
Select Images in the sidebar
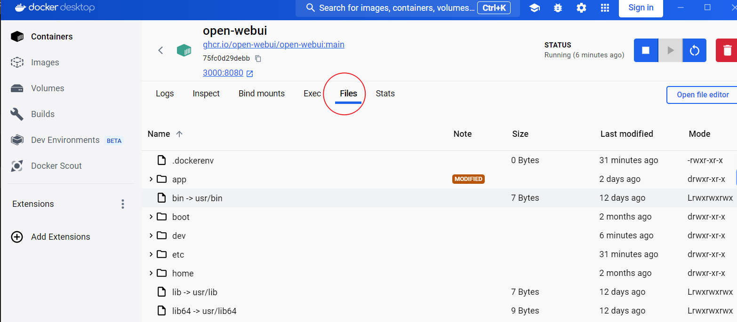click(45, 63)
